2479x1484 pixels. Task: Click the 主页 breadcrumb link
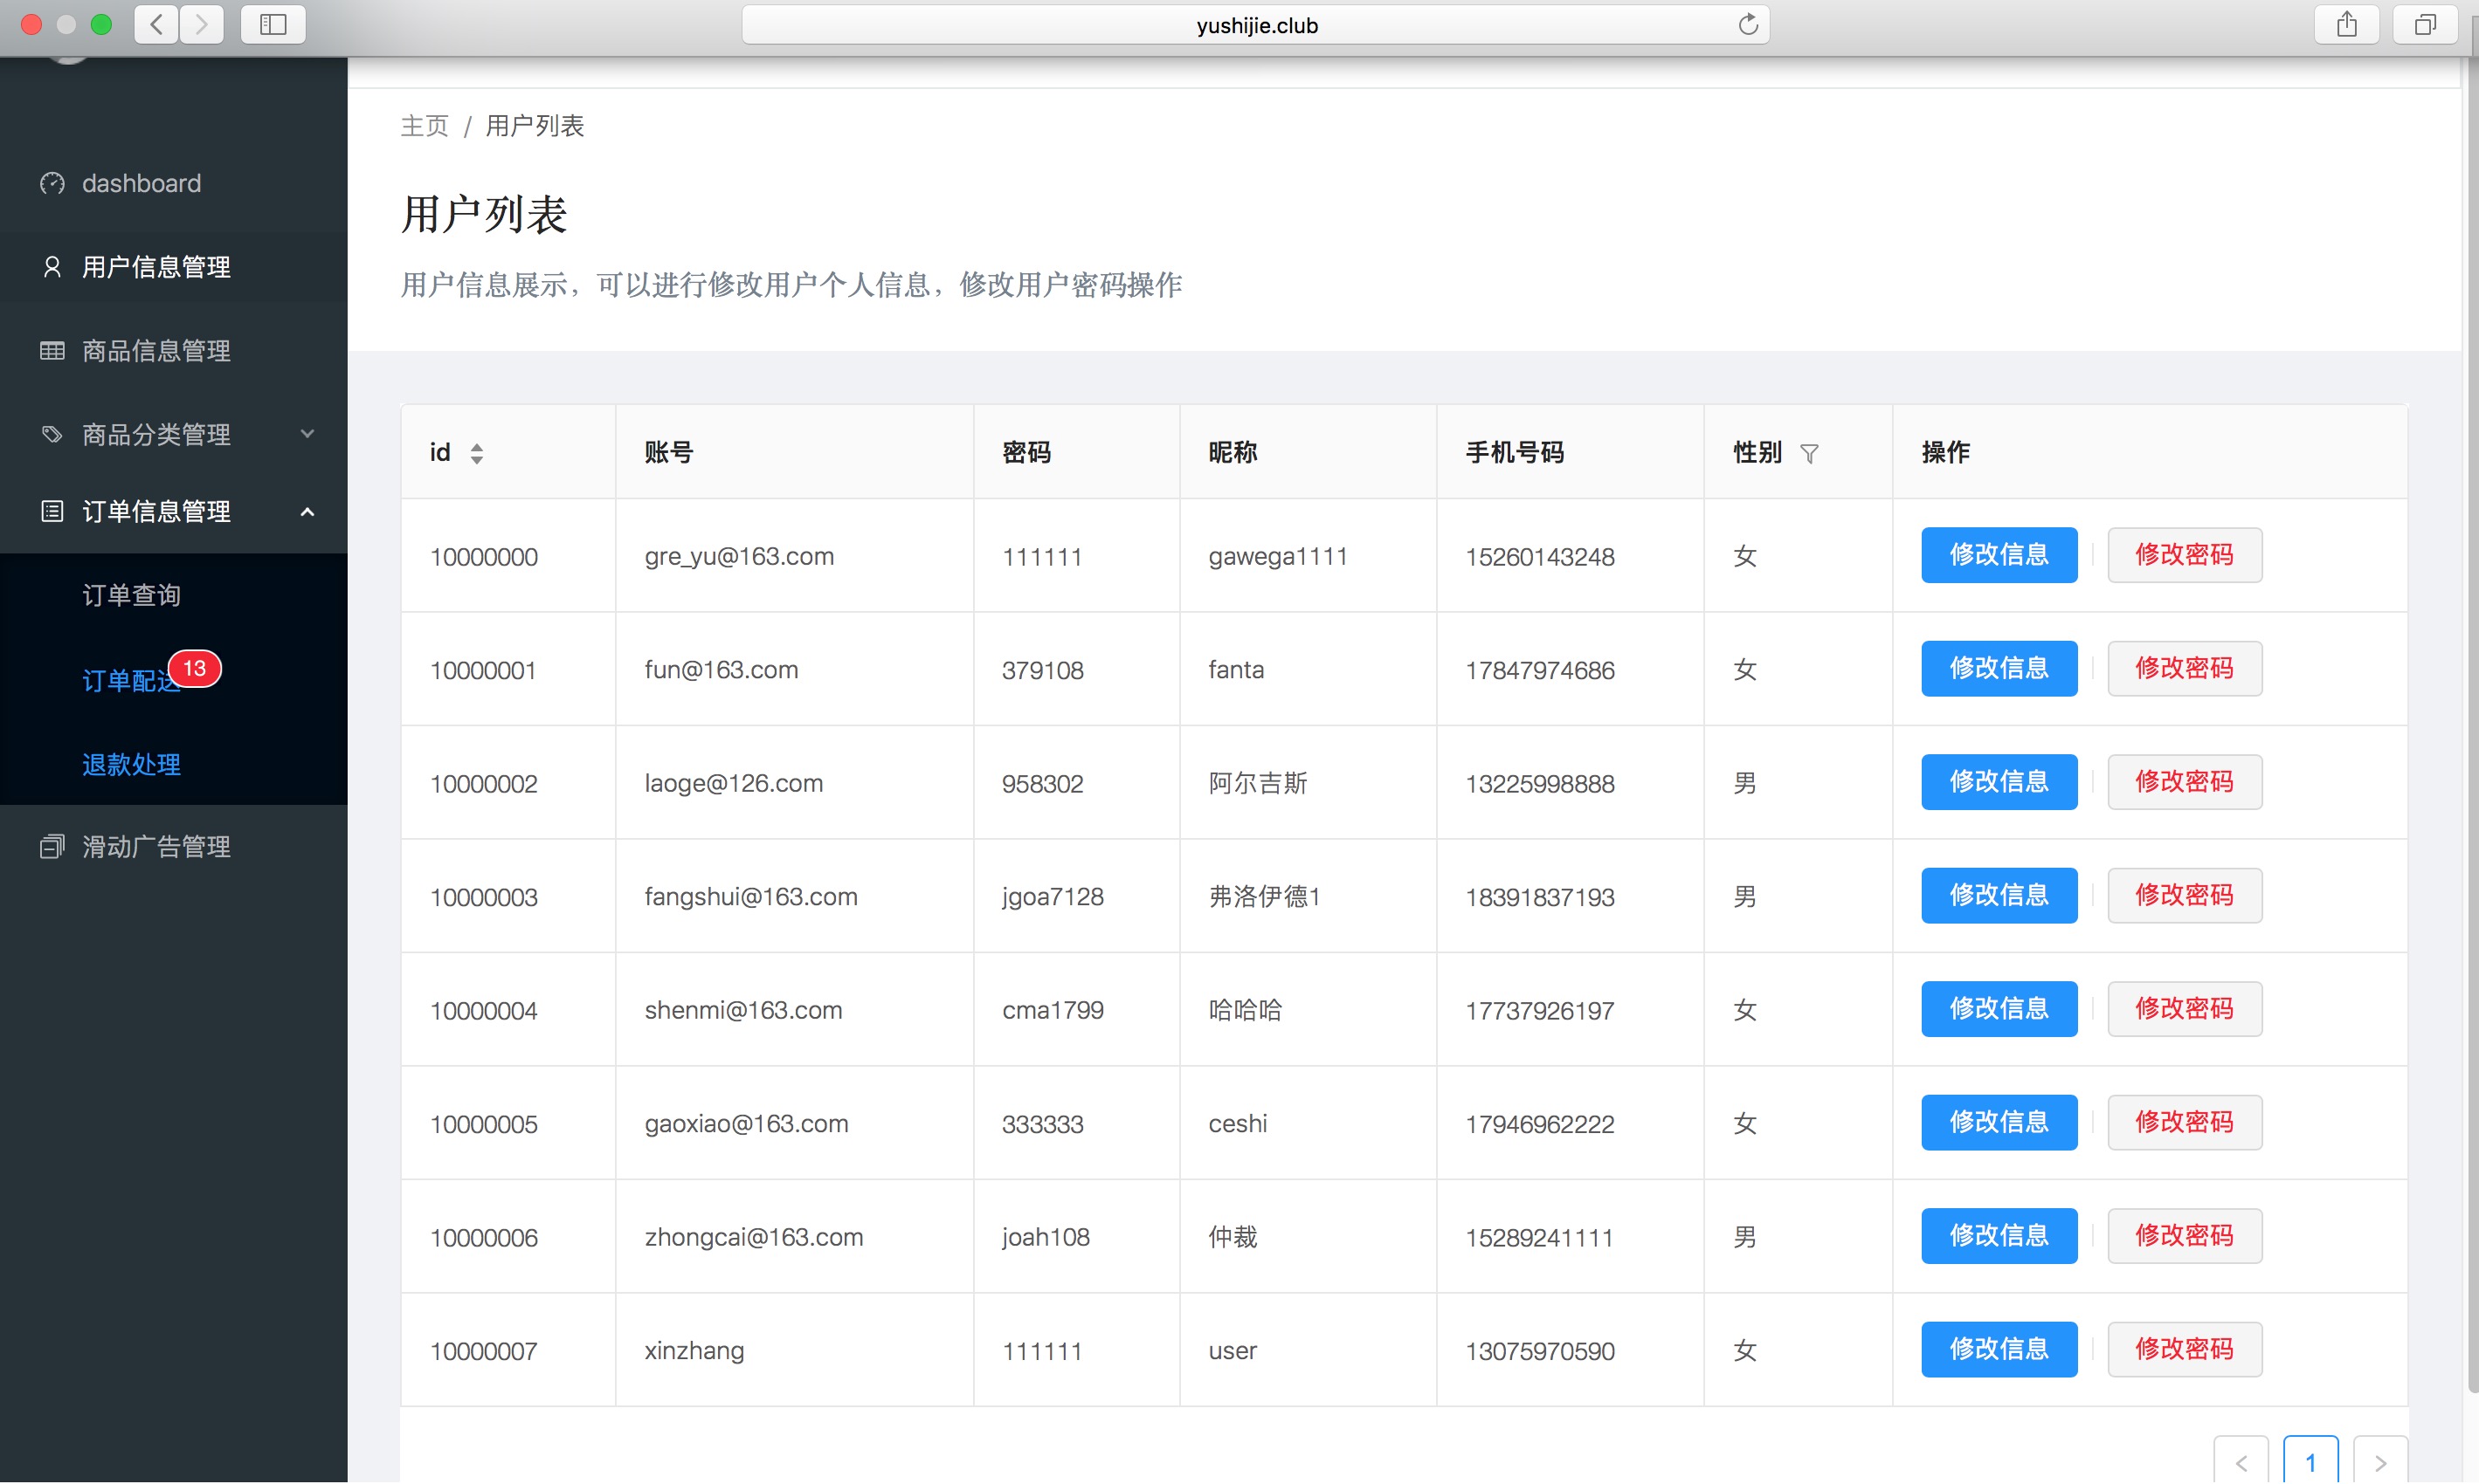[x=425, y=126]
